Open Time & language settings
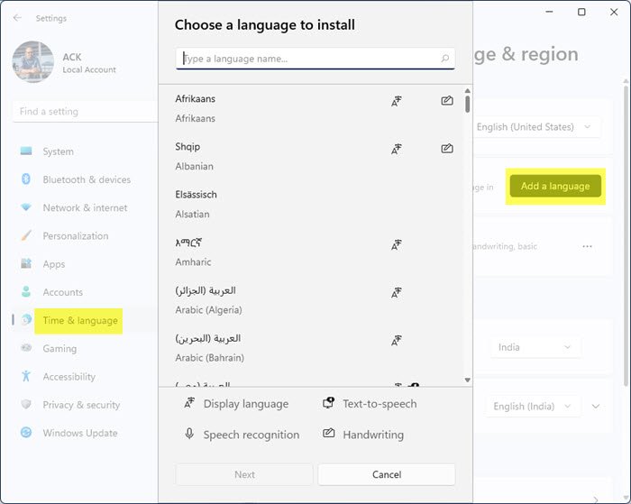631x504 pixels. tap(79, 320)
